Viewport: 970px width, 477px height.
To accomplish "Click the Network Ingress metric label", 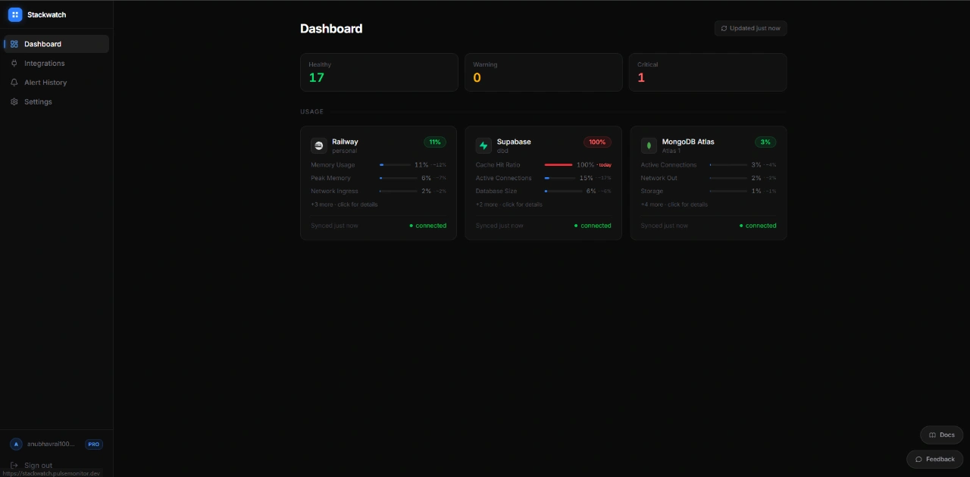I will pyautogui.click(x=334, y=192).
